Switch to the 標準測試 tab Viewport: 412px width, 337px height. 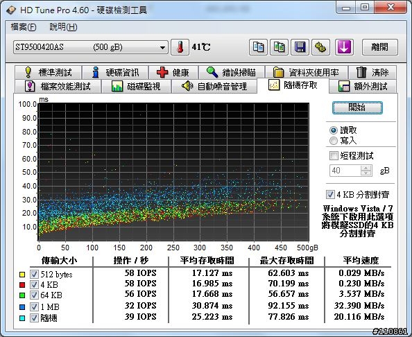click(x=49, y=72)
